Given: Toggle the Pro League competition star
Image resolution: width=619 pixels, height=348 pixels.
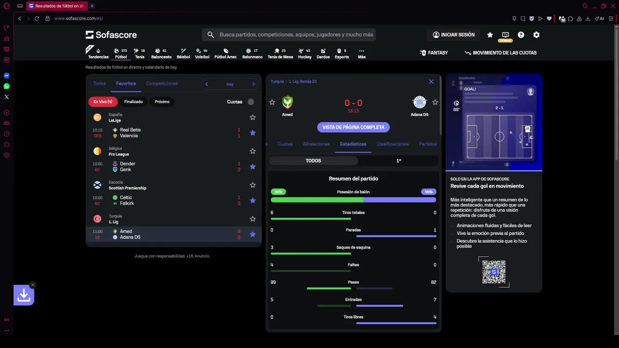Looking at the screenshot, I should [252, 151].
